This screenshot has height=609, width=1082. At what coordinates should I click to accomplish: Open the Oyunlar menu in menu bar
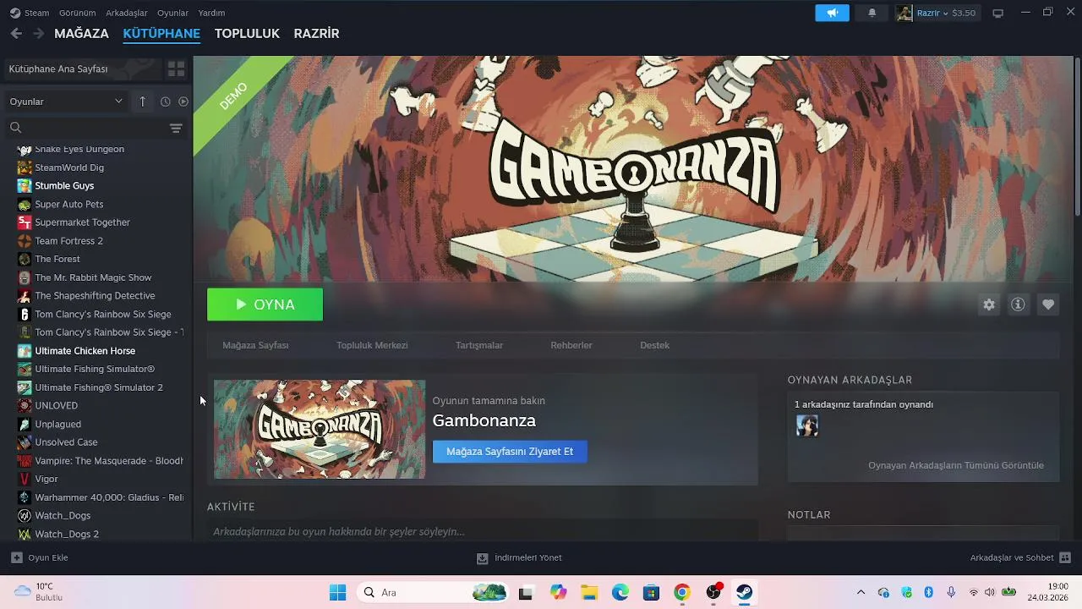point(172,13)
